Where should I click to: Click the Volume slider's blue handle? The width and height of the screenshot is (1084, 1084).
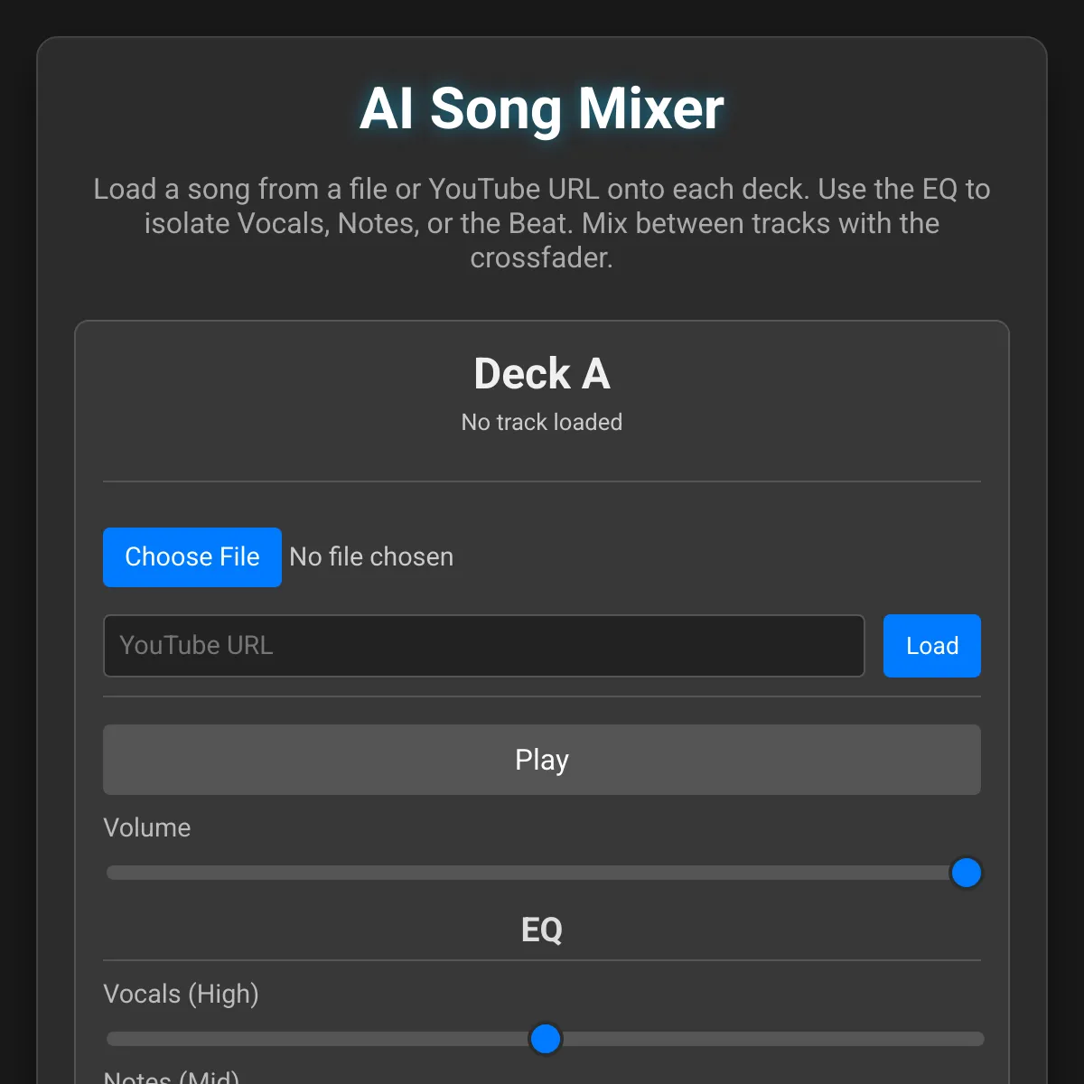click(967, 873)
